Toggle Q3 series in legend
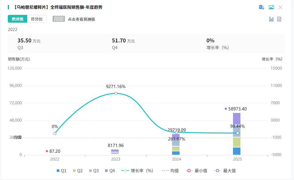The width and height of the screenshot is (294, 180). click(94, 171)
